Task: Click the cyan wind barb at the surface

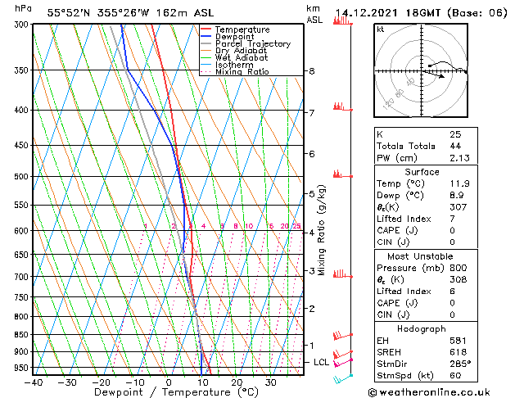Action: point(342,378)
